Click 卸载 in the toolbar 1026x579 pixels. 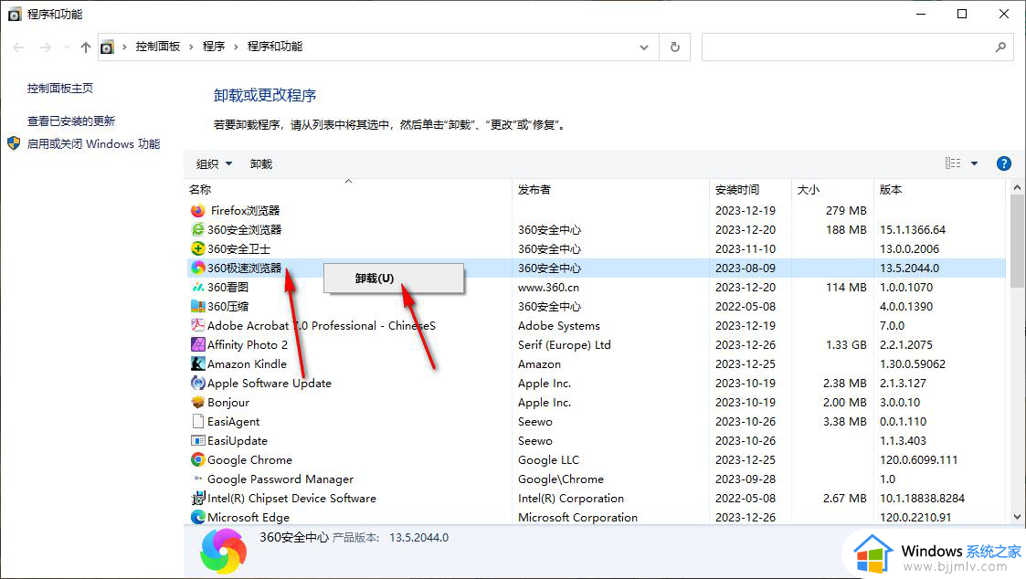(261, 164)
